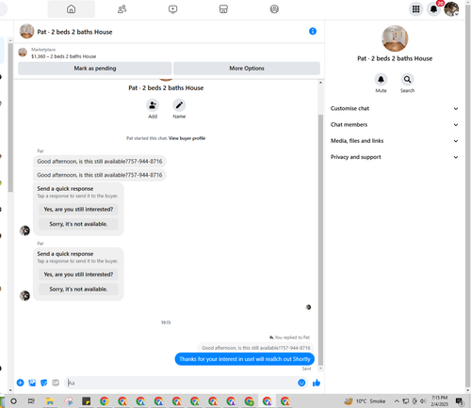Click the Aa message input field
471x408 pixels.
(181, 383)
